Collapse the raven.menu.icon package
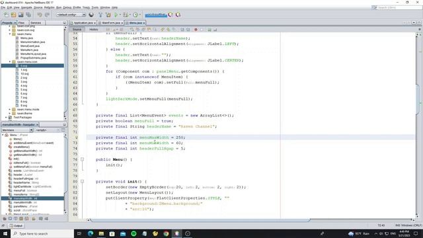423x238 pixels. click(x=10, y=61)
